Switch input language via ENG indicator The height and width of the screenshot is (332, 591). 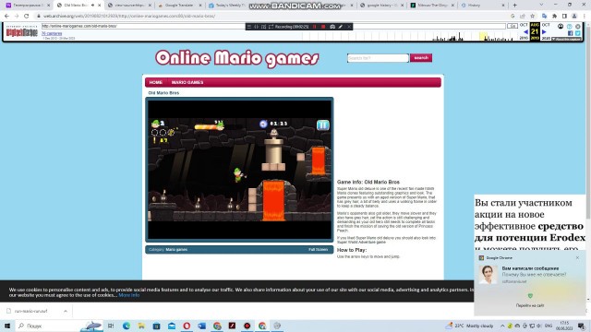pyautogui.click(x=549, y=326)
